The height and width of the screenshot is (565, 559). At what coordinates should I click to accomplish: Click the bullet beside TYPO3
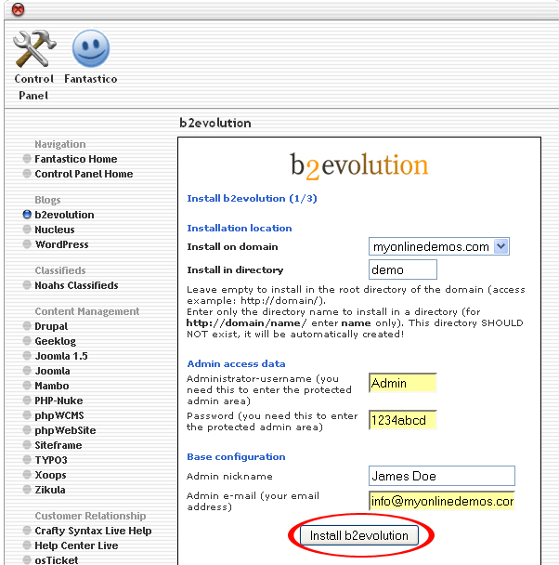coord(27,460)
